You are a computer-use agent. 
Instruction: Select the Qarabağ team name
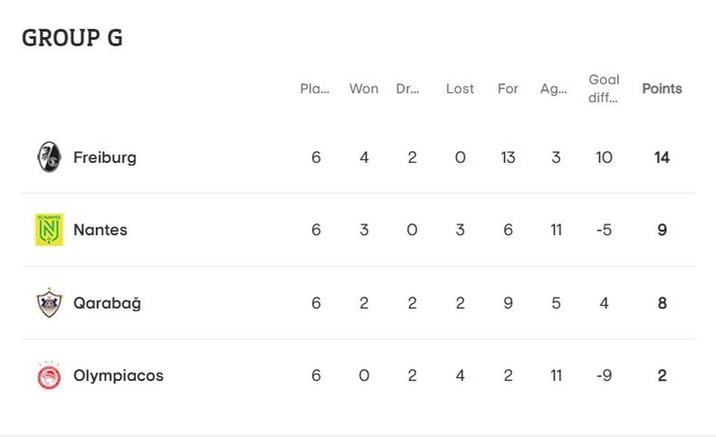[x=107, y=303]
